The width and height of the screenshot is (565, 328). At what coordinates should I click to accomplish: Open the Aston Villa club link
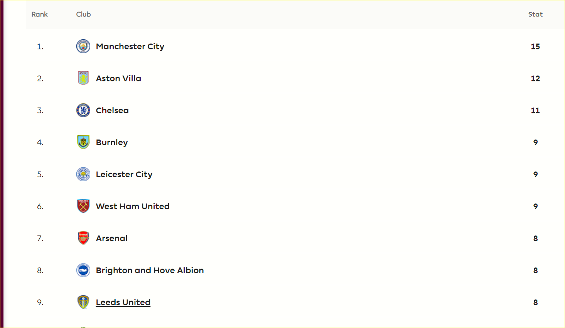click(x=118, y=78)
